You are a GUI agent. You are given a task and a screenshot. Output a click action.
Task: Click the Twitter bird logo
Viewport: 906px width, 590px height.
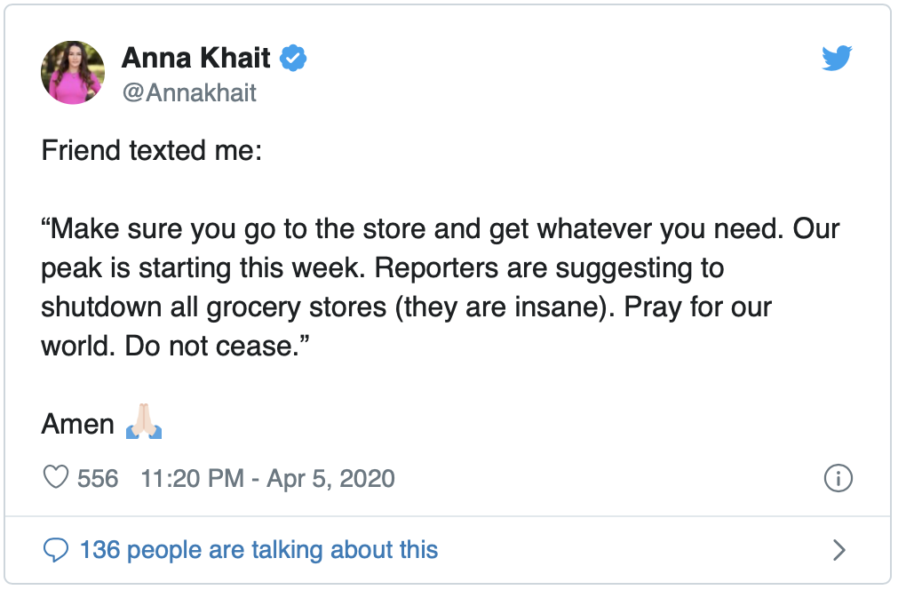point(837,58)
